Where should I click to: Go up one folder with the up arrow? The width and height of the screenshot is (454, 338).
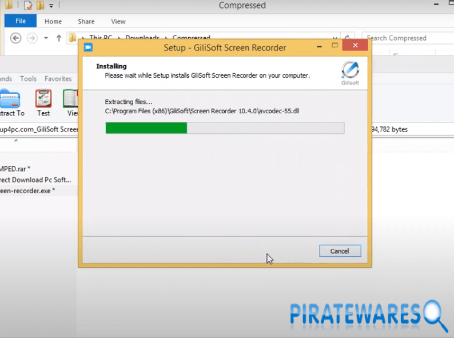tap(58, 38)
